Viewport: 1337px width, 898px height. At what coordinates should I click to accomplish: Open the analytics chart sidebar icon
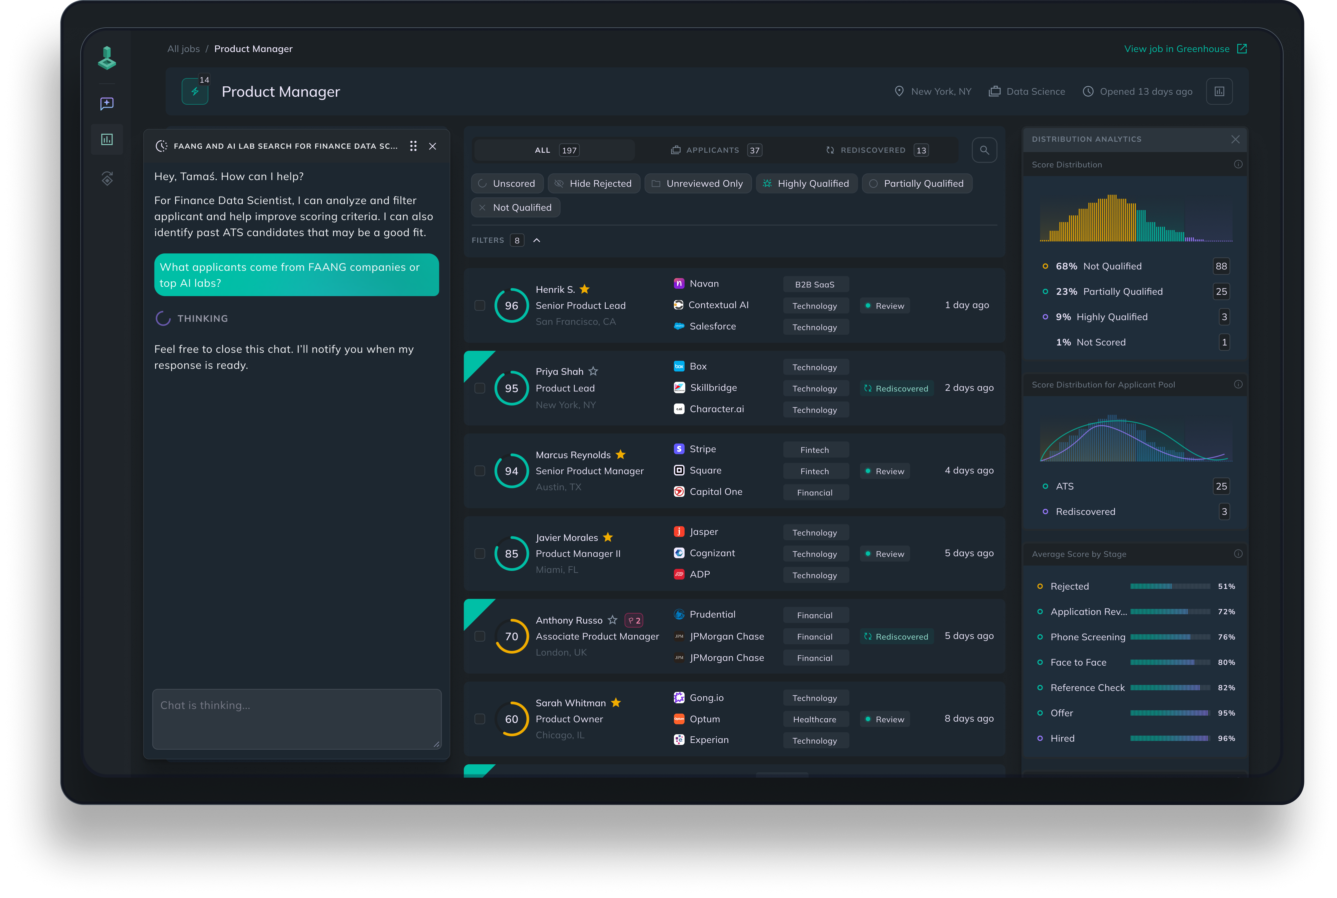click(107, 139)
